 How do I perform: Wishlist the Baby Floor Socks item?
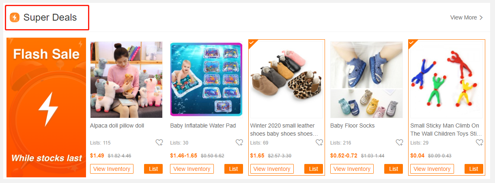399,143
